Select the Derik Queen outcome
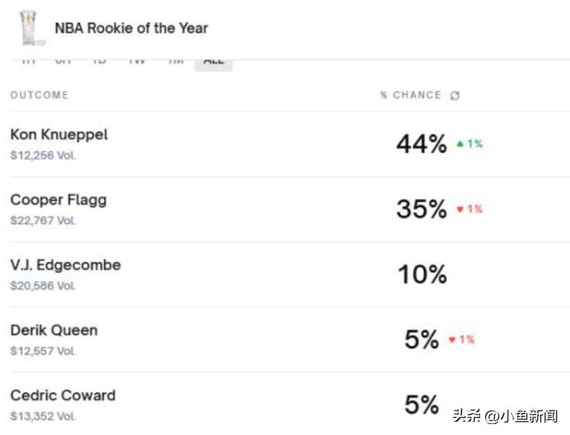 coord(54,330)
